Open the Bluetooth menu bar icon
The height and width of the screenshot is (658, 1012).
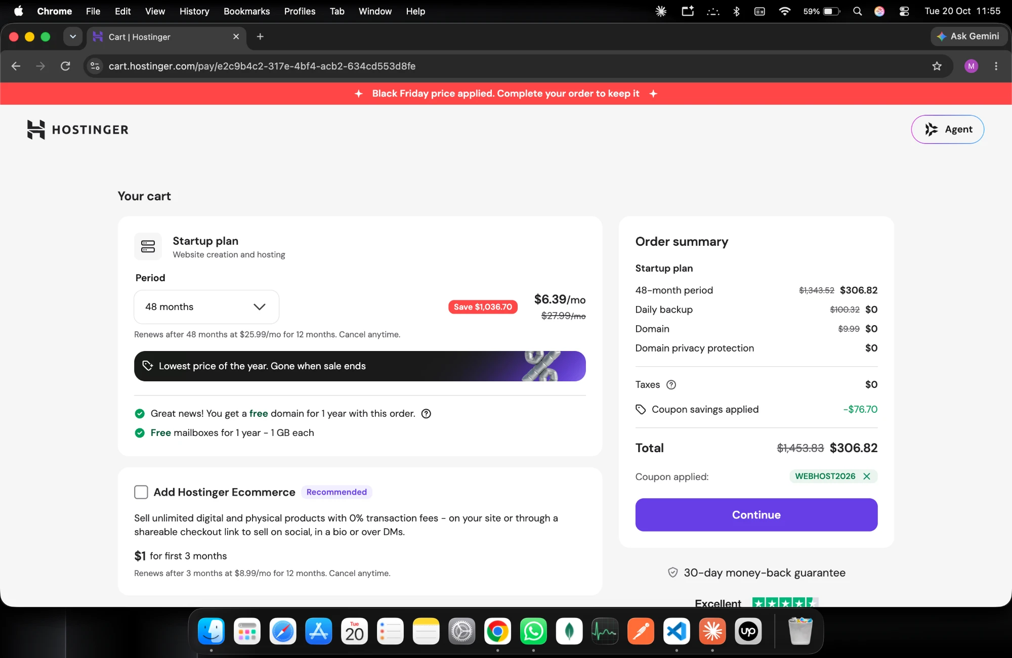point(736,11)
